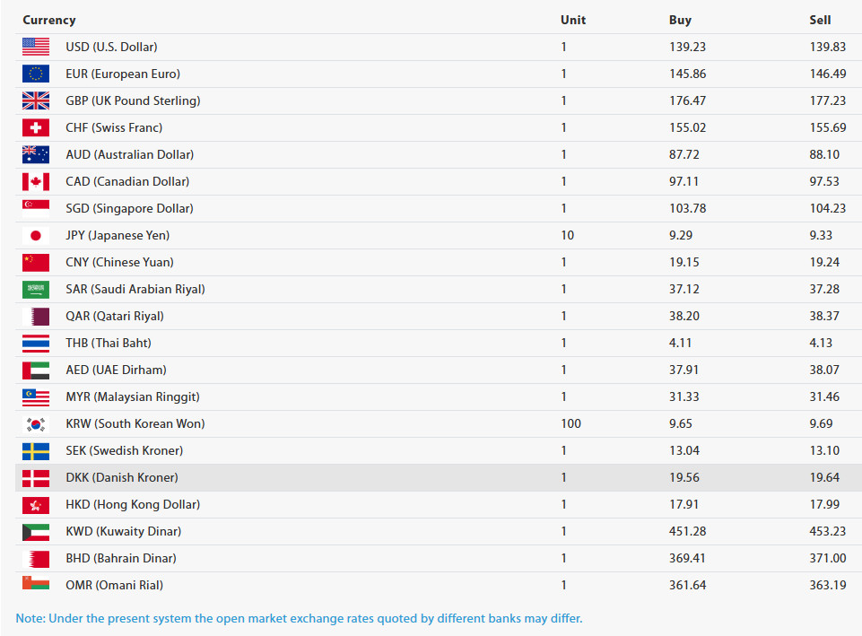Click the USD sell rate 139.83
The height and width of the screenshot is (636, 862).
click(827, 47)
